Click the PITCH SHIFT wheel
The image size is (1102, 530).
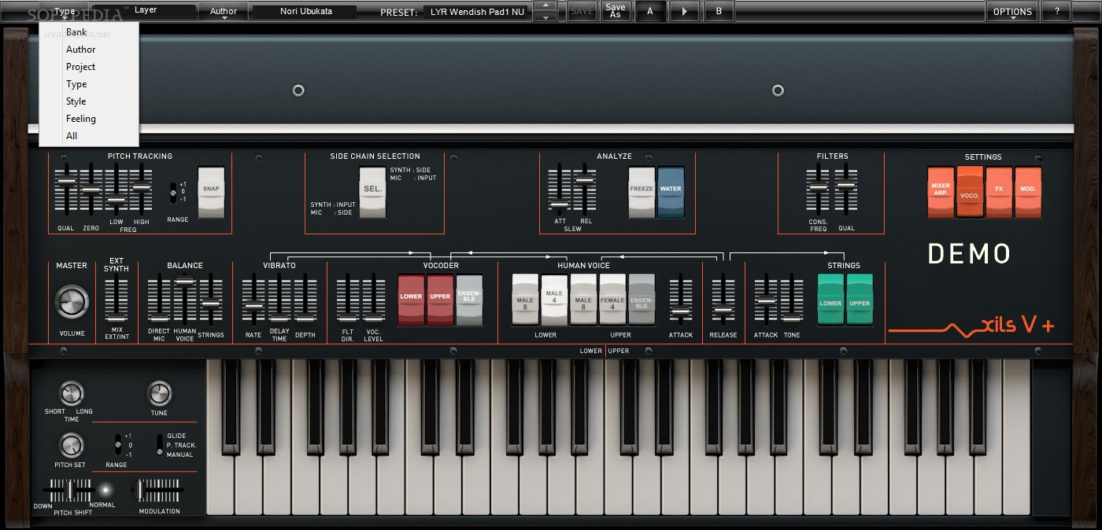click(68, 491)
